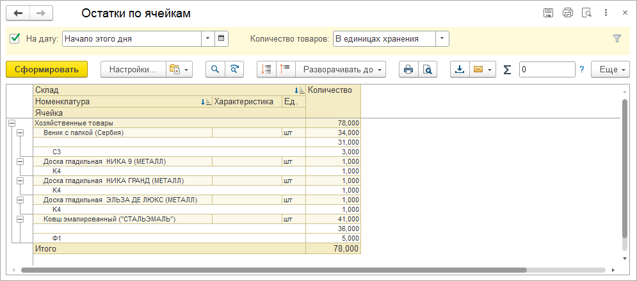Select cell Ф1 in the report
The height and width of the screenshot is (281, 637).
point(169,238)
